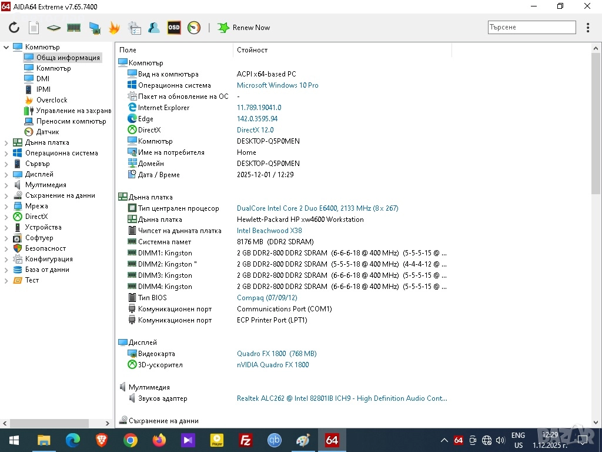Open the network monitor diagnostics icon

(x=94, y=28)
